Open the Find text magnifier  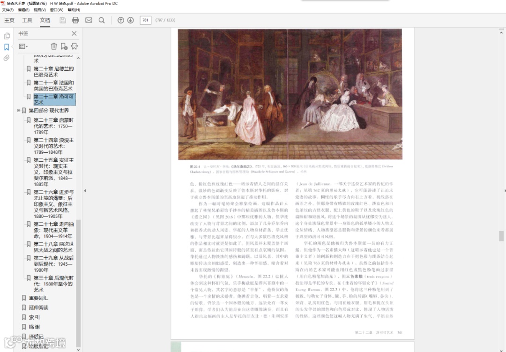click(102, 20)
